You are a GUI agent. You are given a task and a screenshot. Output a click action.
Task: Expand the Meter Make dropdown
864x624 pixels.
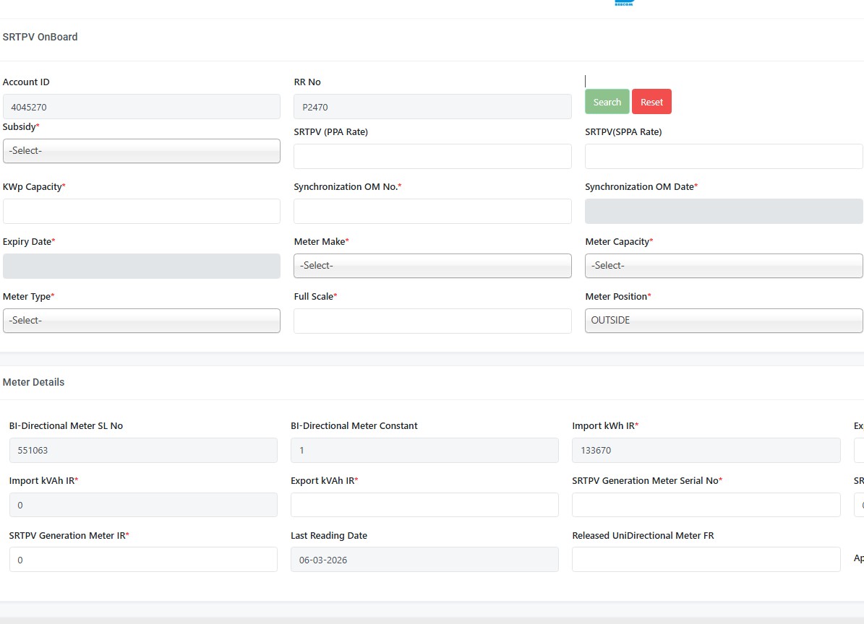[432, 266]
